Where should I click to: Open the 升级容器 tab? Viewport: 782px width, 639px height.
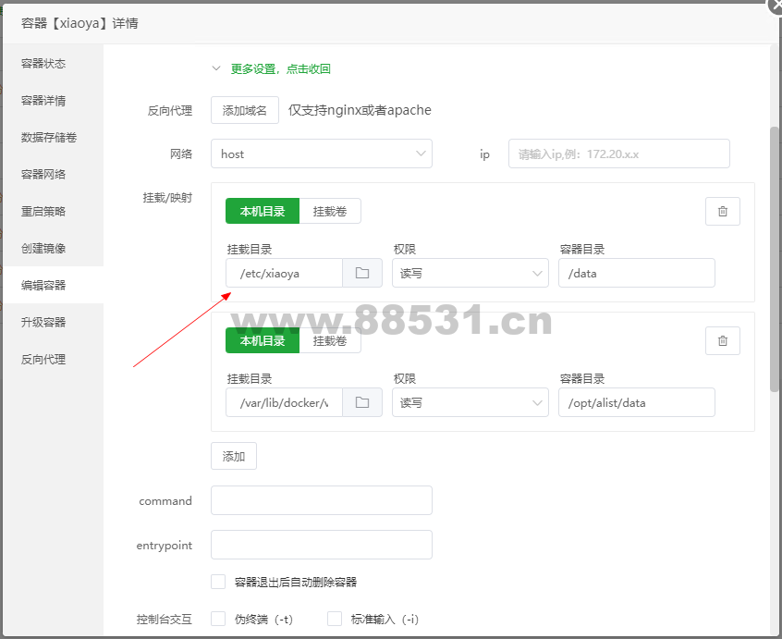(x=54, y=322)
